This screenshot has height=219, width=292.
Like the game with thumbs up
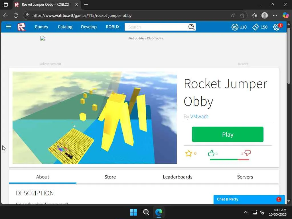pyautogui.click(x=211, y=153)
